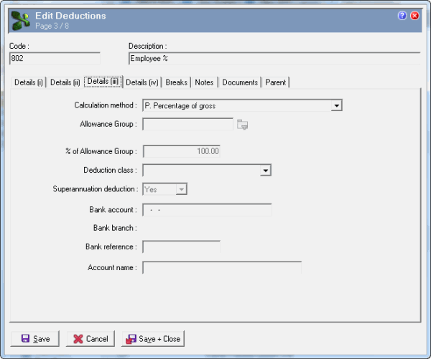The width and height of the screenshot is (431, 359).
Task: Click the green application logo icon
Action: (21, 21)
